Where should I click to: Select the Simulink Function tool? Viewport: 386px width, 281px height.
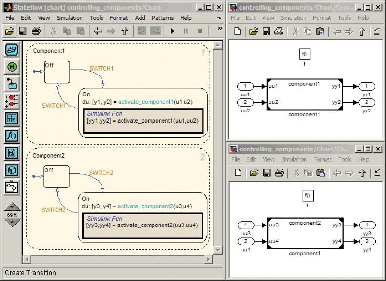(x=12, y=187)
